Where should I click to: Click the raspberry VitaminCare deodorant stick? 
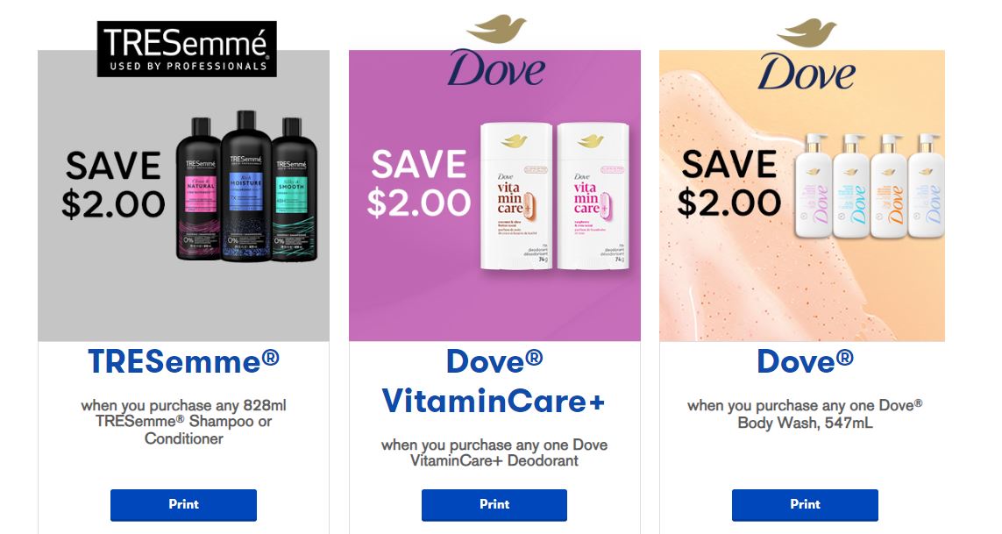click(x=593, y=196)
